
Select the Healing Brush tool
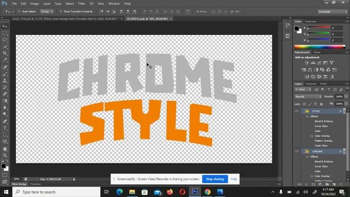[x=5, y=67]
